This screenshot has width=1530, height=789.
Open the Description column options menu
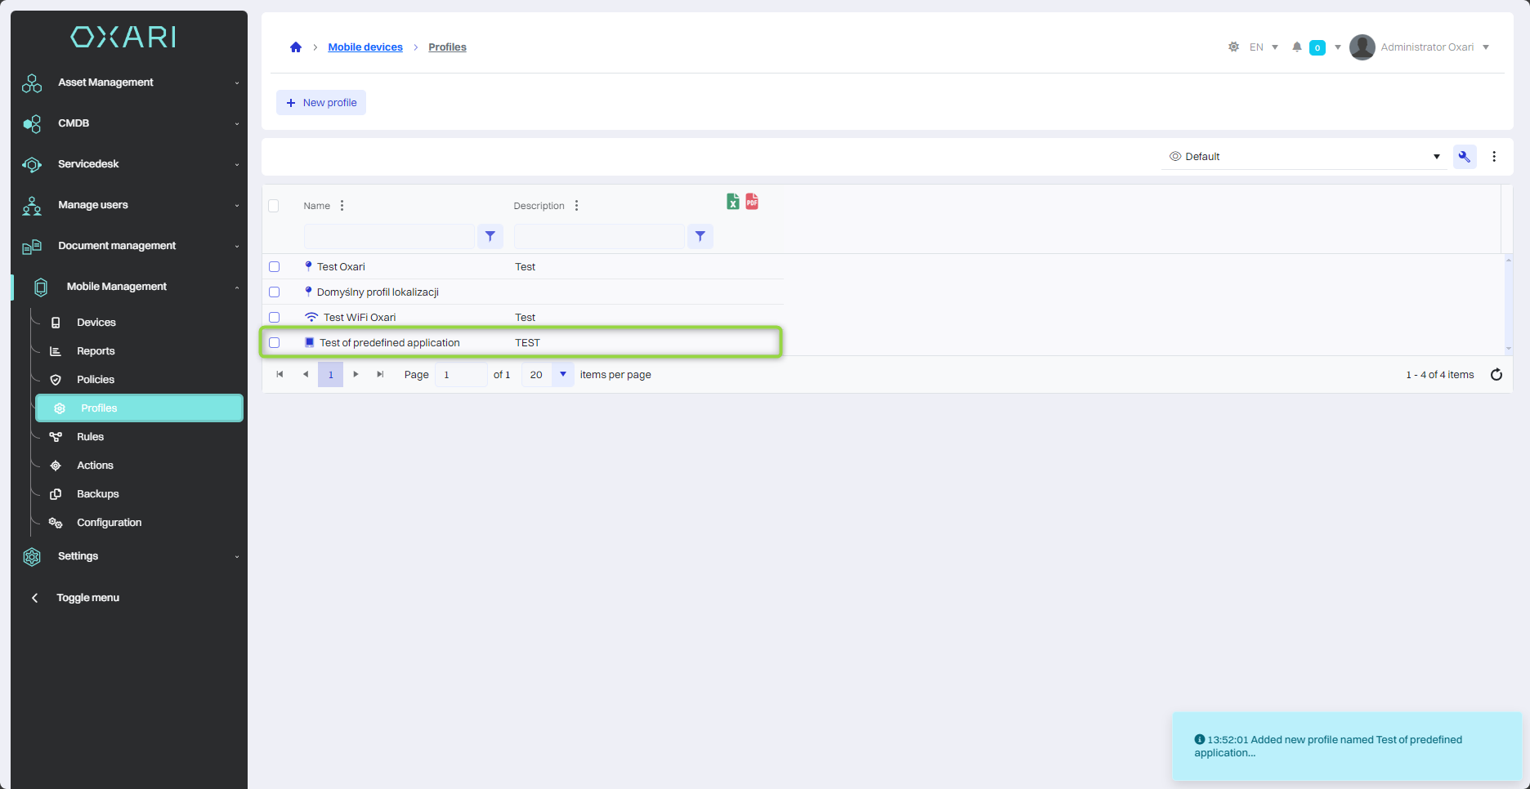tap(576, 206)
